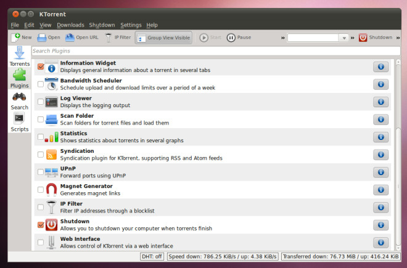407x268 pixels.
Task: Show info about Scan Folder plugin
Action: pyautogui.click(x=380, y=120)
